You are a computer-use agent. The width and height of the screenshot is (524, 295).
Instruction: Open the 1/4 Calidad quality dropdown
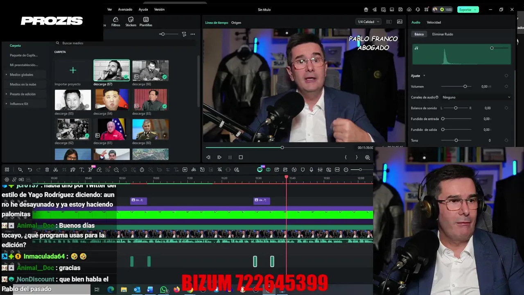[368, 22]
